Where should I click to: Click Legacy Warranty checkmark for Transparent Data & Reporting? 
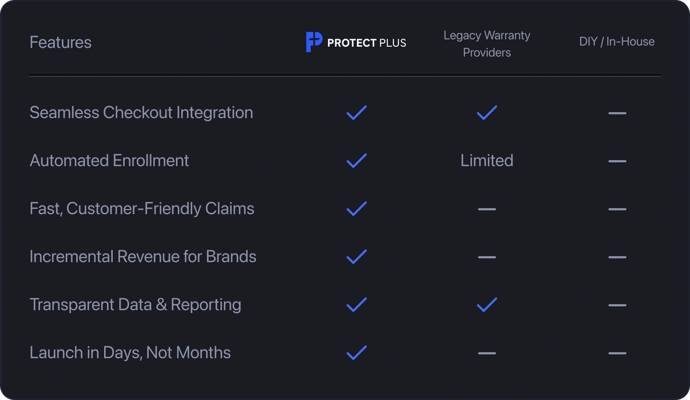coord(487,304)
